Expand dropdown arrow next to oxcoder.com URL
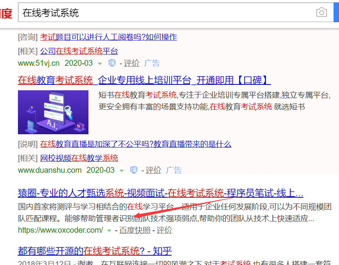Image resolution: width=339 pixels, height=265 pixels. 109,230
